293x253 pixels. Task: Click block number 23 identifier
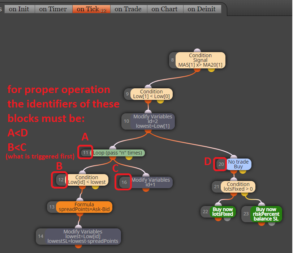point(246,214)
